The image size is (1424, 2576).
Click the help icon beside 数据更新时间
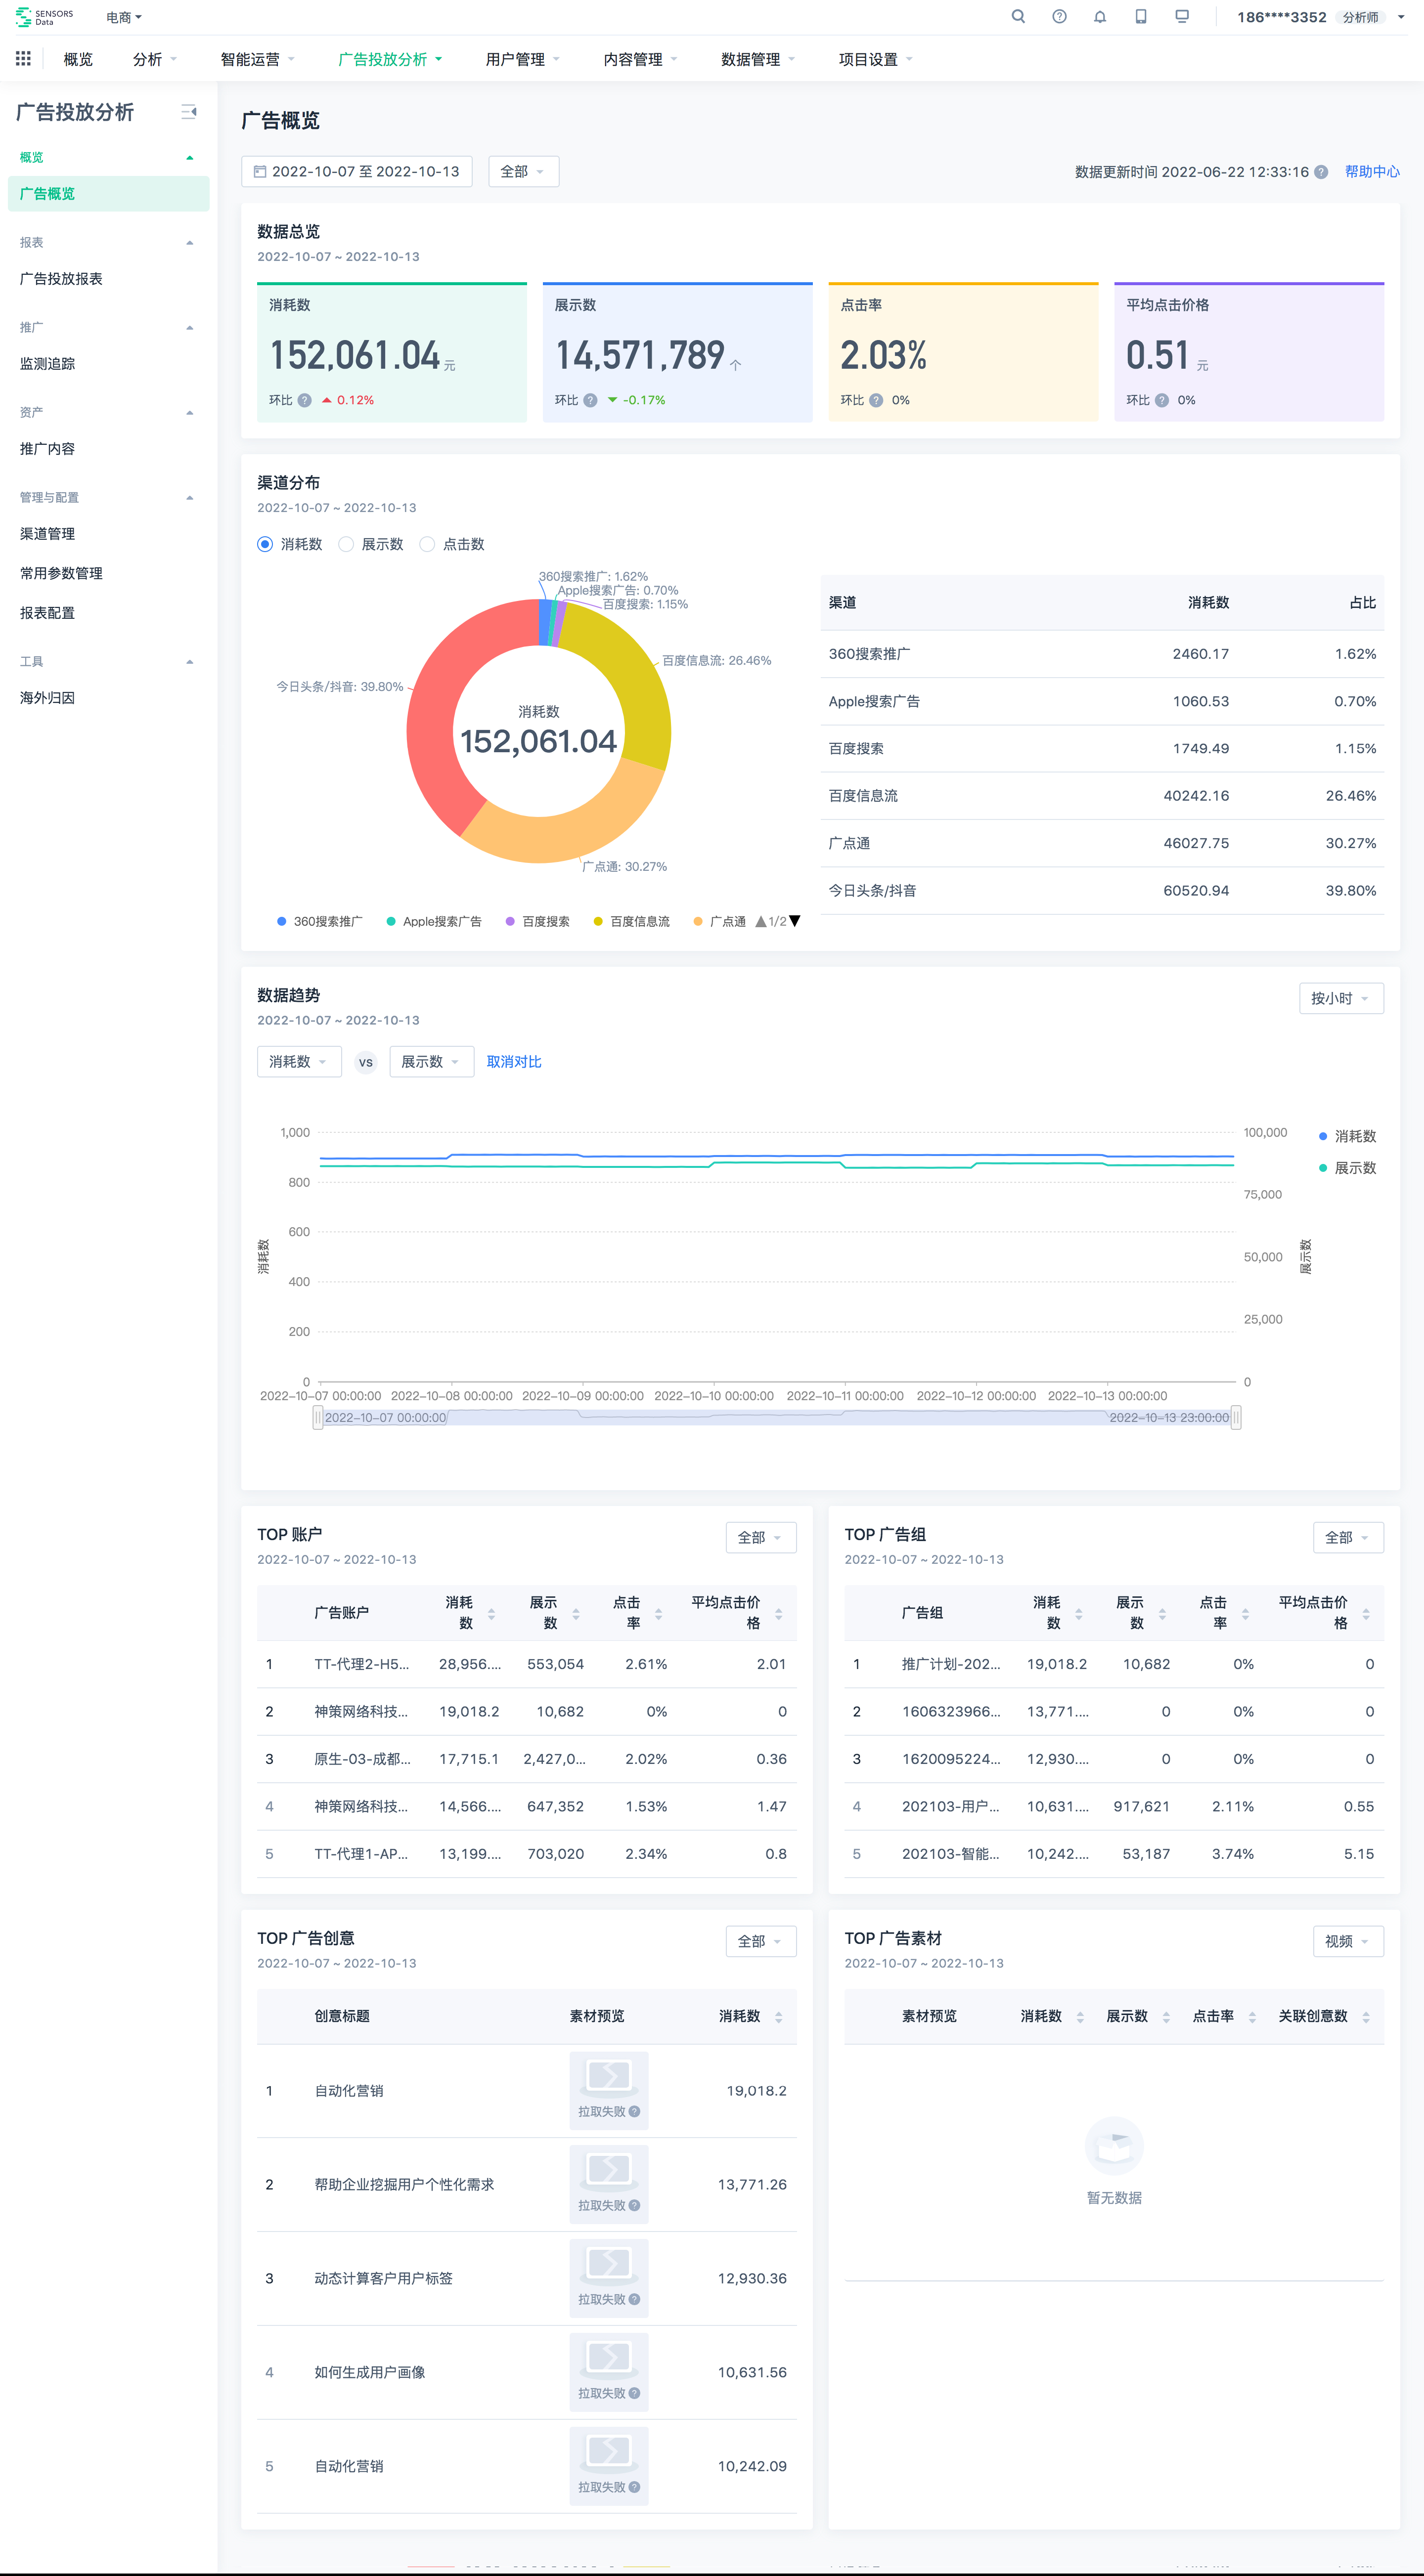pos(1321,172)
